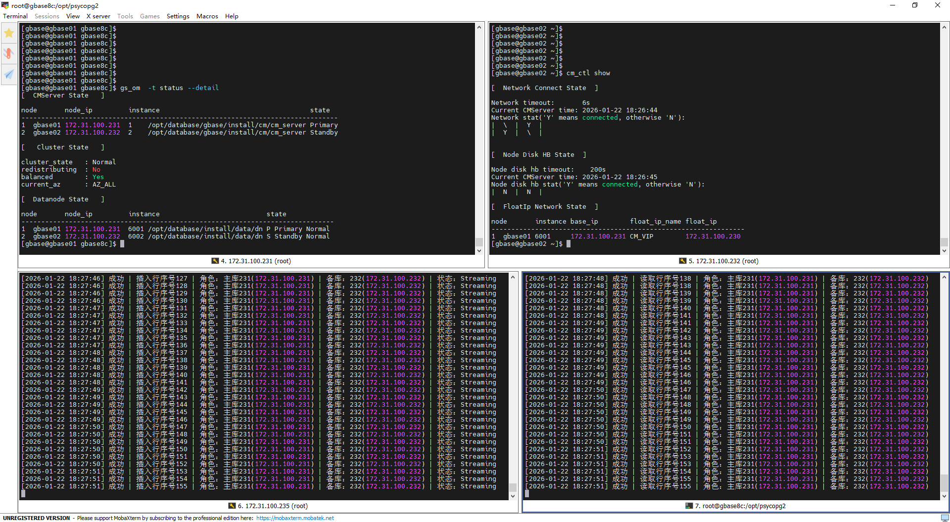Click the terminal icon of tab 6 (172.31.100.235)

pyautogui.click(x=232, y=506)
